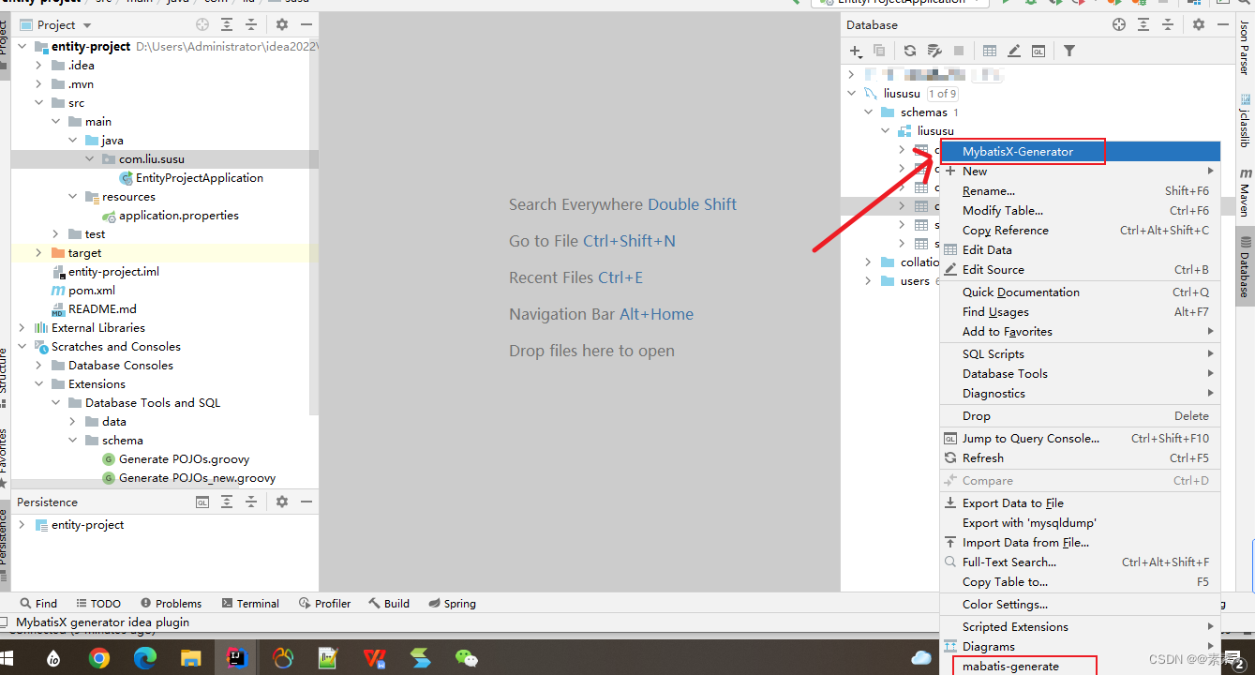
Task: Click Collapse All icon in Persistence panel header
Action: pyautogui.click(x=250, y=502)
